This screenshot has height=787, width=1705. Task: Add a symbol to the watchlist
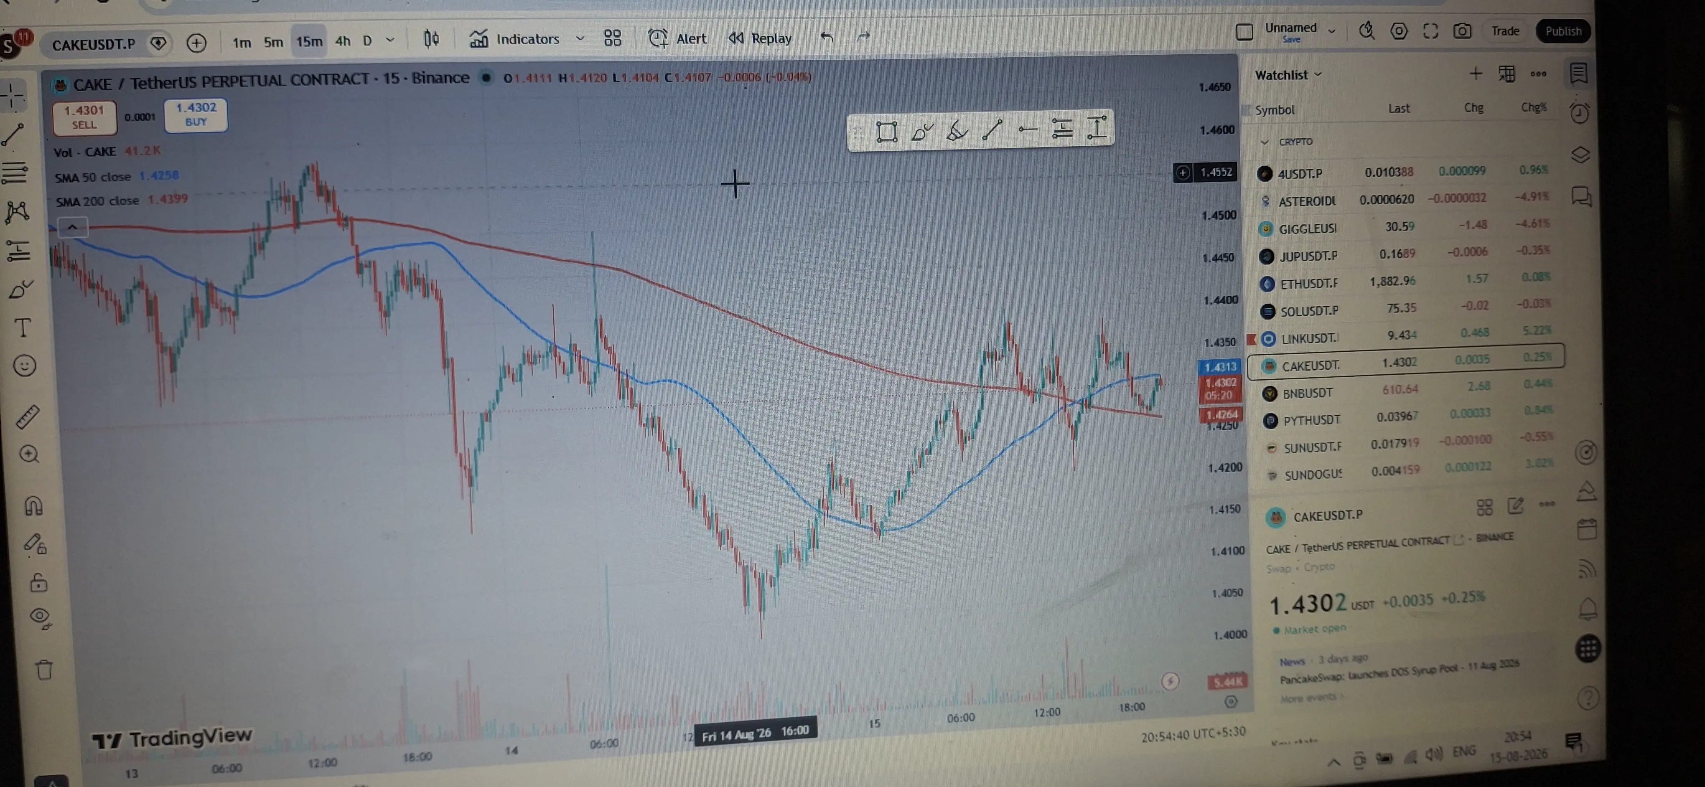point(1475,74)
